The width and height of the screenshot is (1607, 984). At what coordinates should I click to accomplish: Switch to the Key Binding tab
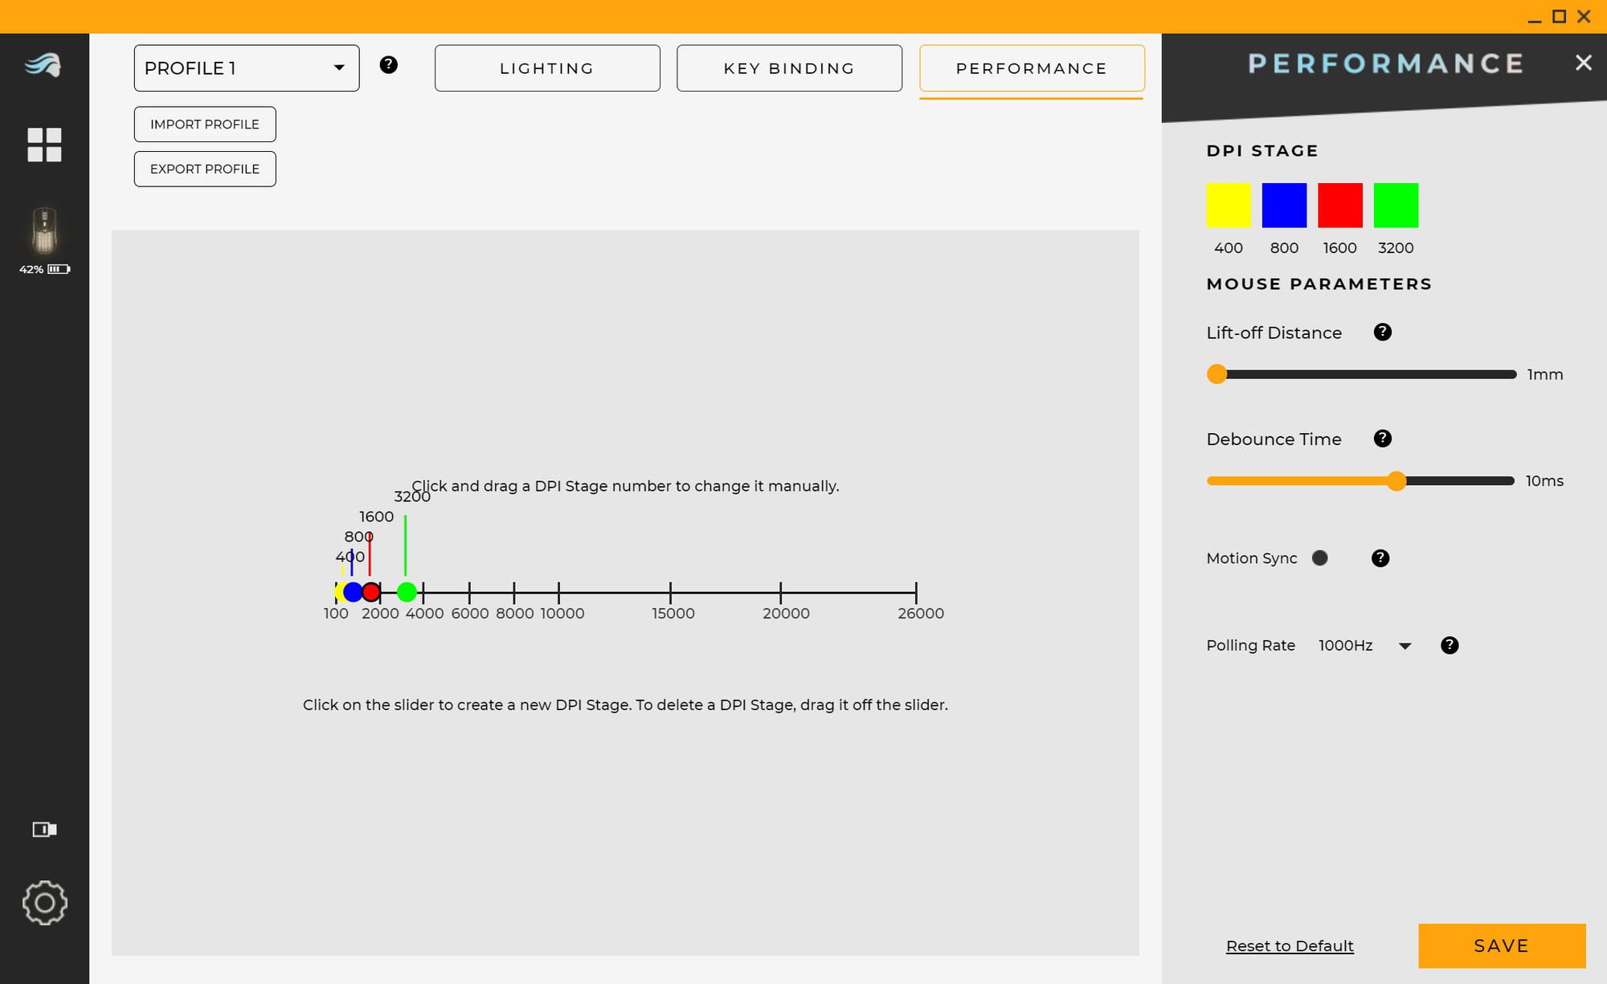(x=788, y=68)
